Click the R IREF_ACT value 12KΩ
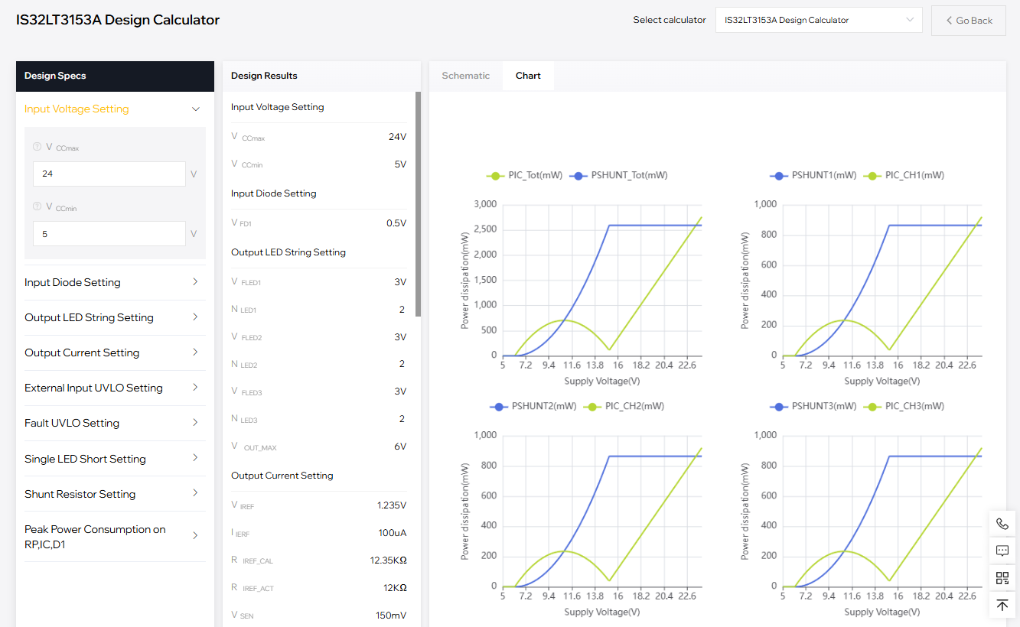 (x=393, y=588)
